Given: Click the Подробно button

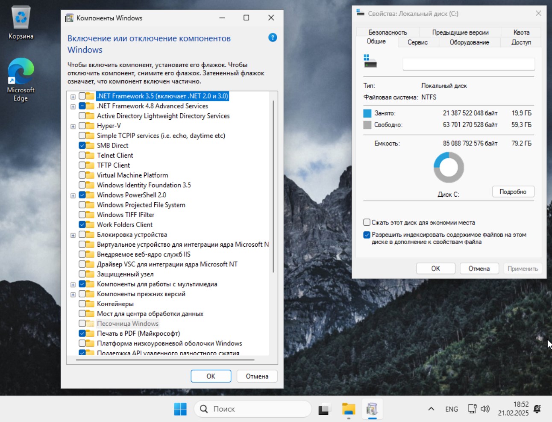Looking at the screenshot, I should click(x=513, y=192).
